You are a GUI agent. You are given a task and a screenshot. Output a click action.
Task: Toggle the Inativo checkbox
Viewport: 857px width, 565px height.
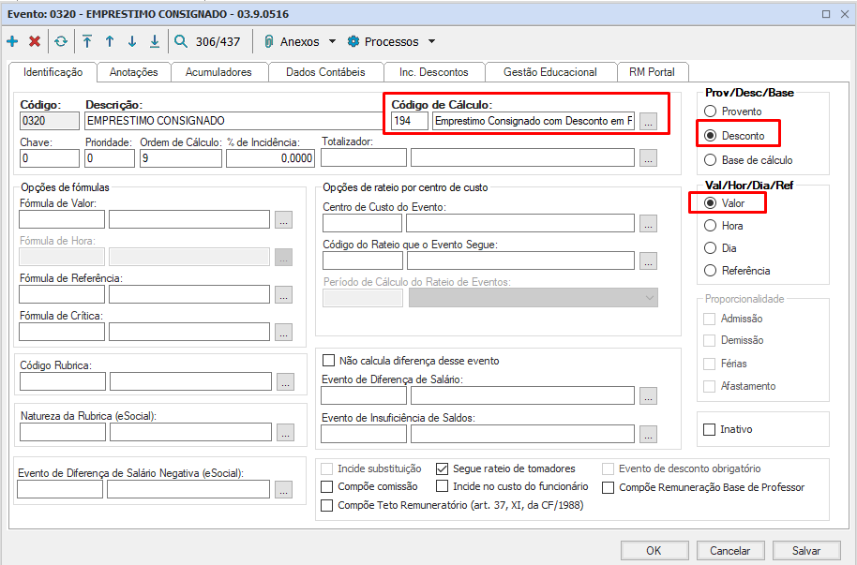(710, 429)
